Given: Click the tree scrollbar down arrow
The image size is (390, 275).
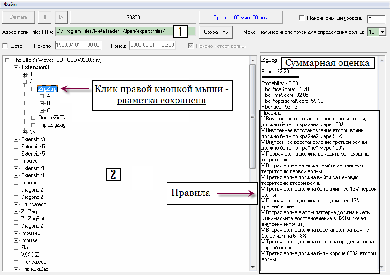Looking at the screenshot, I should pos(253,267).
